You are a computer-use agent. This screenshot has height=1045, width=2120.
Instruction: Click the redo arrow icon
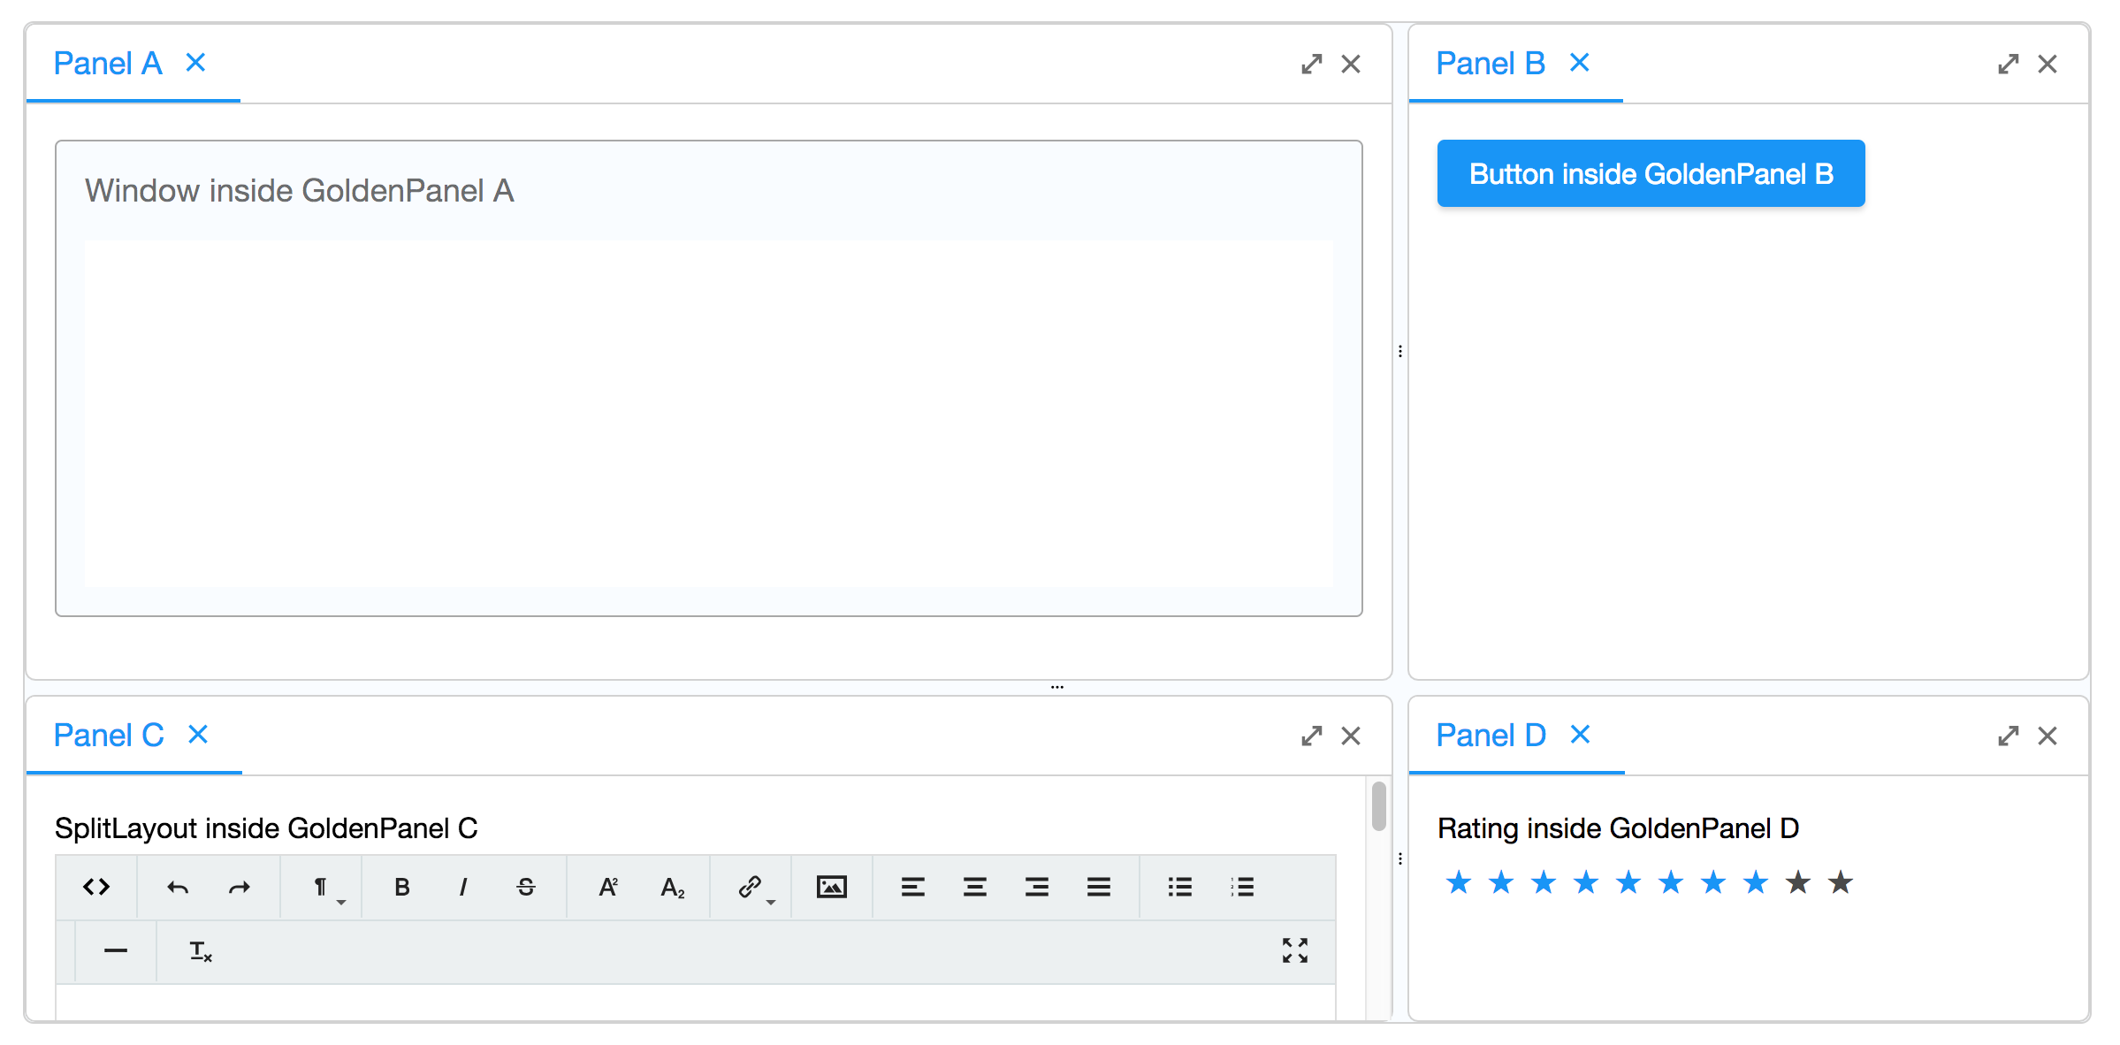[x=240, y=887]
